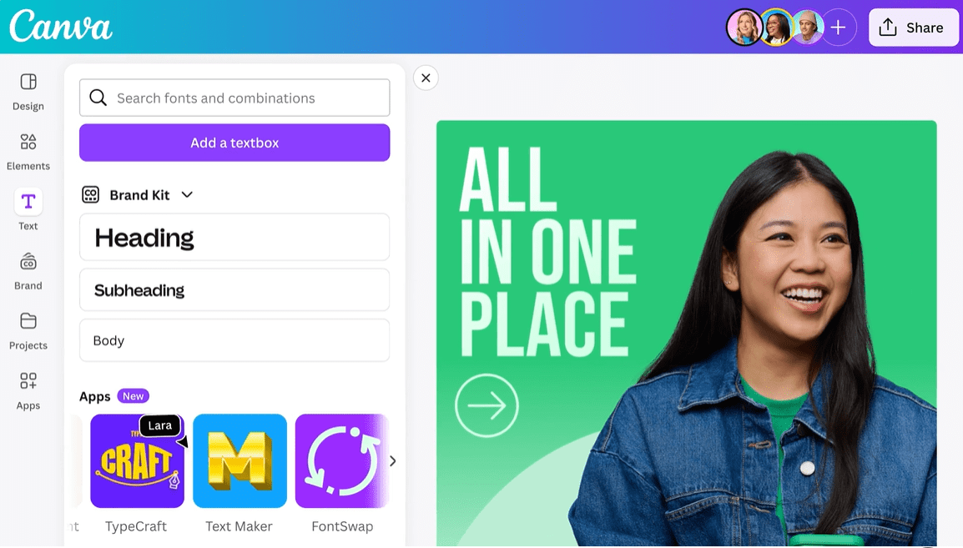Click the New badge beside Apps
963x548 pixels.
tap(133, 396)
